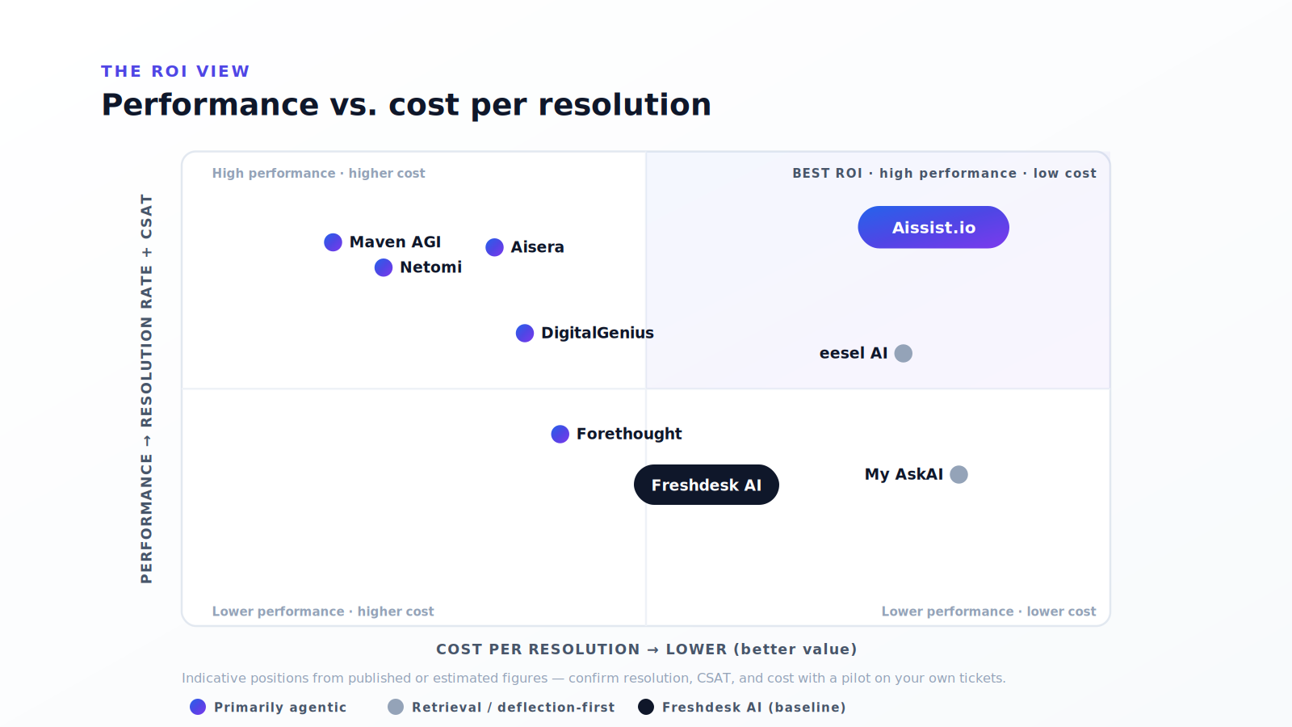Click the Cost per resolution axis title

pyautogui.click(x=646, y=649)
